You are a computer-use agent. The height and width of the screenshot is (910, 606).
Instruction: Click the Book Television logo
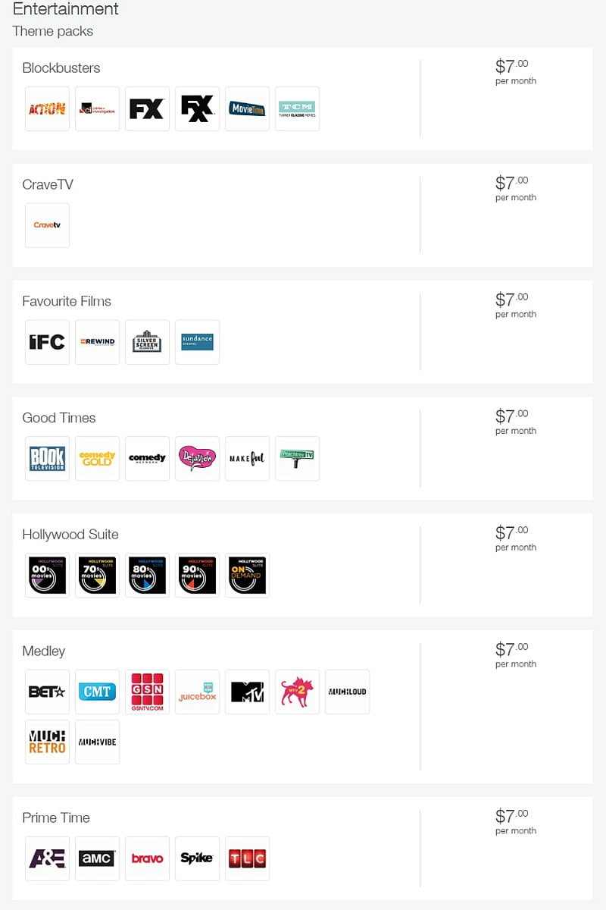click(x=47, y=459)
